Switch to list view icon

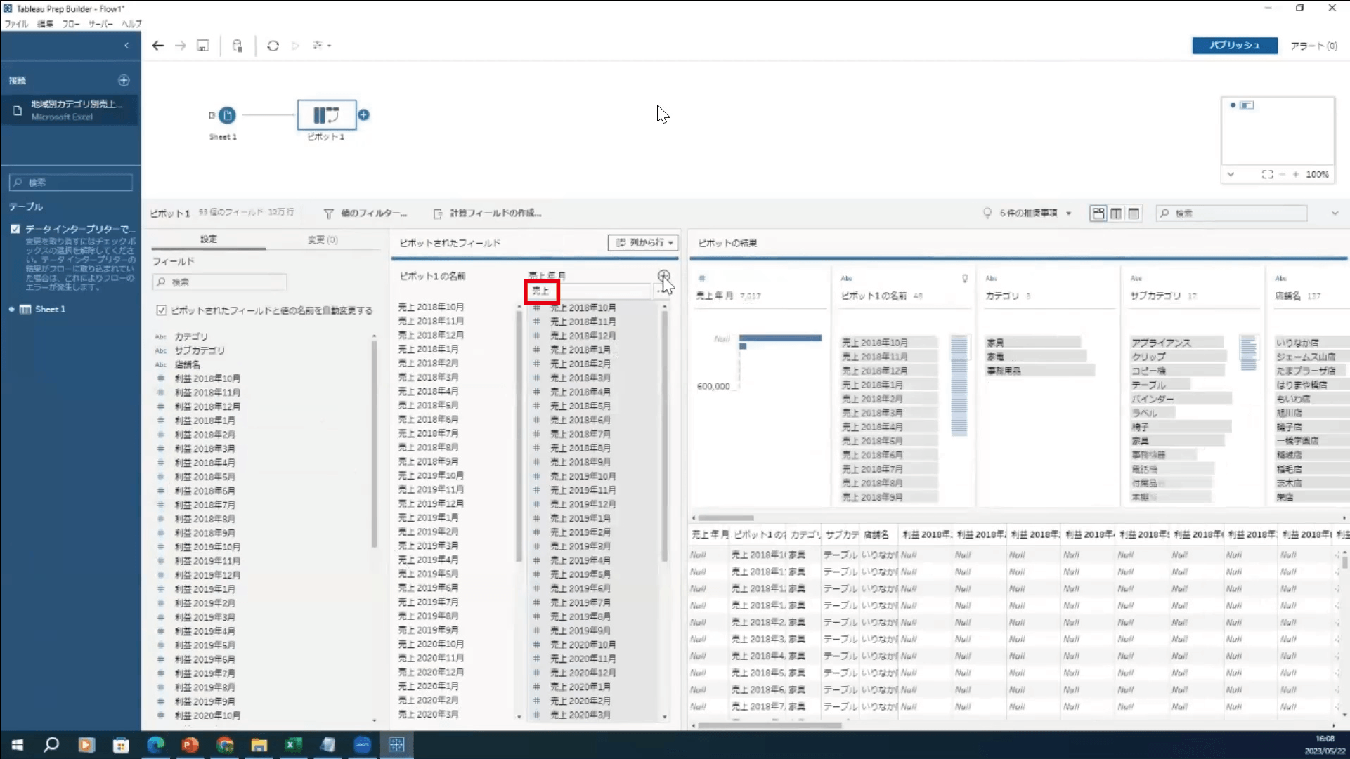click(x=1134, y=213)
